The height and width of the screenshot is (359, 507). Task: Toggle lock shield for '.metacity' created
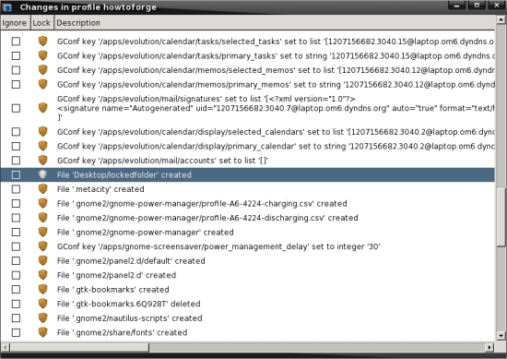point(42,189)
